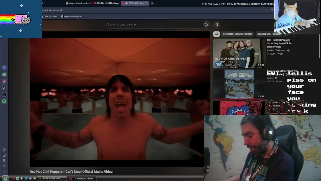Click the YouTube search magnifier button
Viewport: 321px width, 181px height.
click(206, 24)
